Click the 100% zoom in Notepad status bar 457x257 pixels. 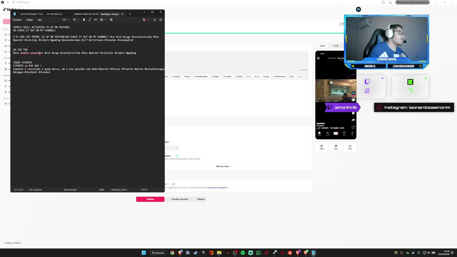[x=101, y=190]
